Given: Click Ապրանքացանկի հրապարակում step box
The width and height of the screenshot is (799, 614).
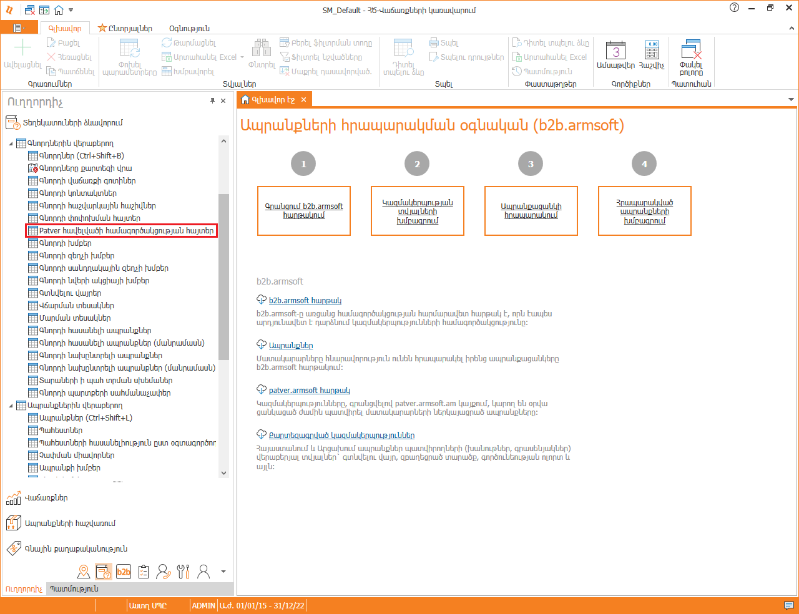Looking at the screenshot, I should [531, 211].
